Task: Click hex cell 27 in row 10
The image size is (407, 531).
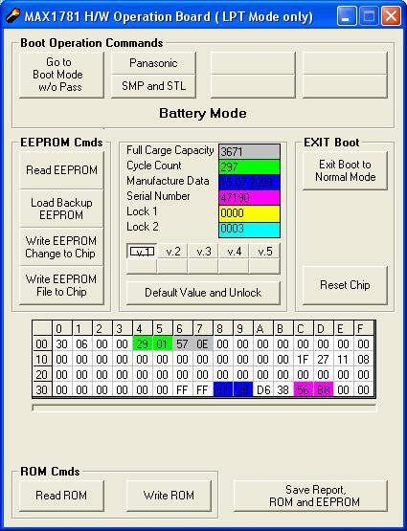Action: pos(324,360)
